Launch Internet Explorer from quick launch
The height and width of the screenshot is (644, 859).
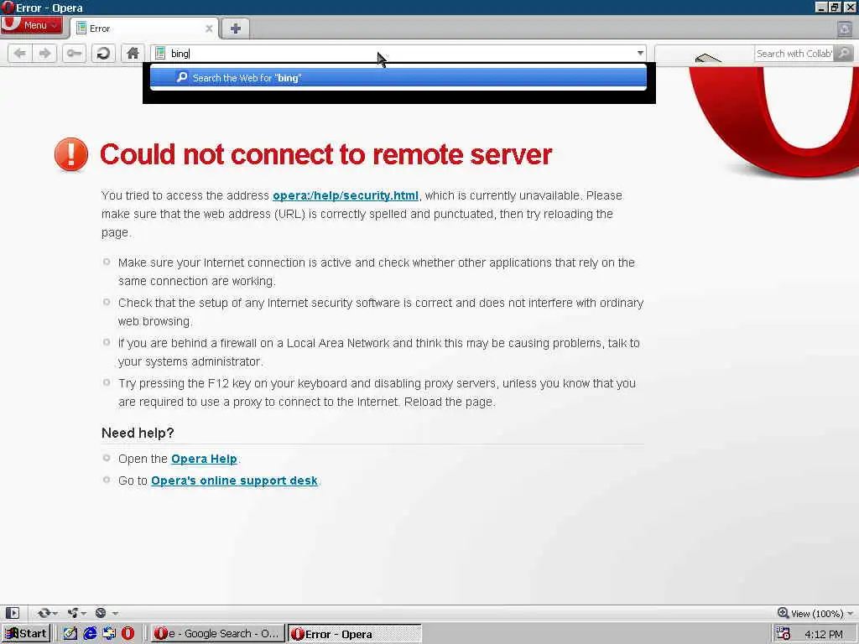90,634
